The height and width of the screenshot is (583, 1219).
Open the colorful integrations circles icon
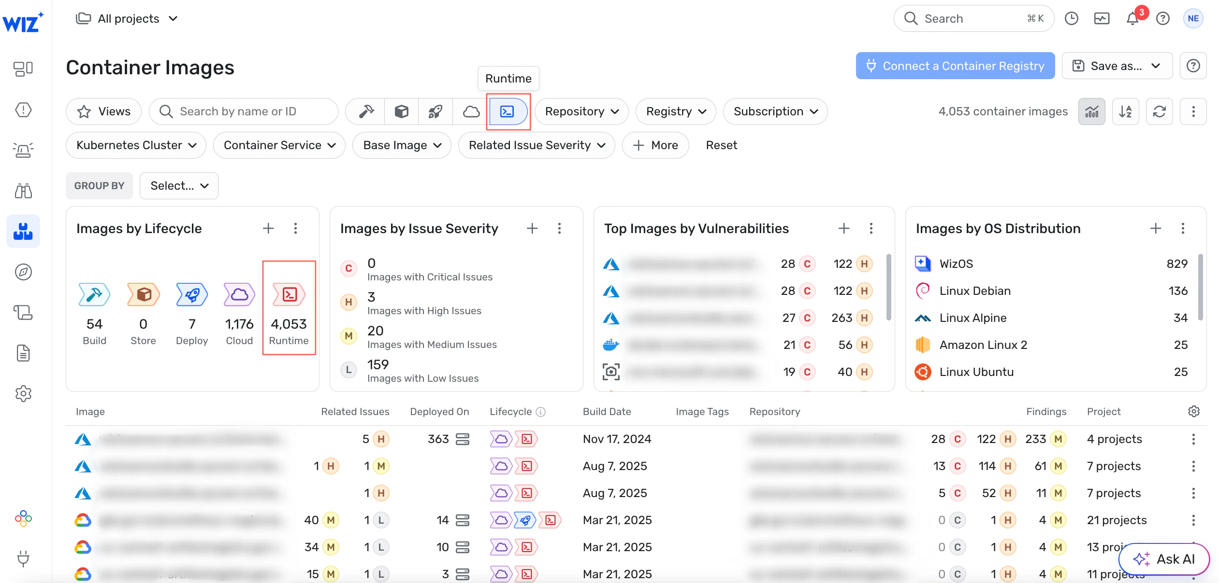click(x=23, y=518)
